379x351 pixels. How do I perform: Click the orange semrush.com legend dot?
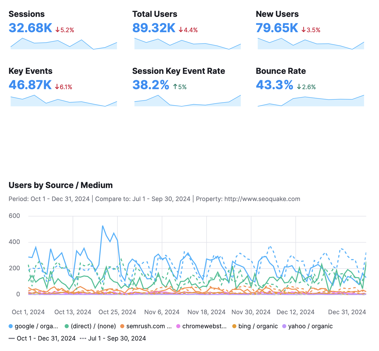(x=123, y=326)
